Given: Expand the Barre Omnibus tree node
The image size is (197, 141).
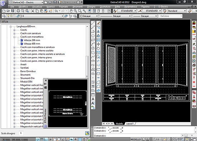Looking at the screenshot, I should (14, 71).
